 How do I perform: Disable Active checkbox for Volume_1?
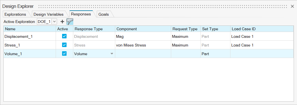[64, 54]
